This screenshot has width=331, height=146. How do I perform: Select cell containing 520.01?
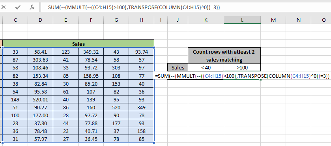[x=40, y=99]
